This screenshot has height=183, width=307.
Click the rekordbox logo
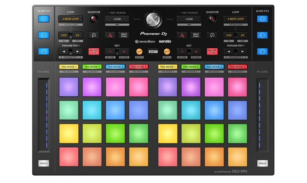point(145,41)
